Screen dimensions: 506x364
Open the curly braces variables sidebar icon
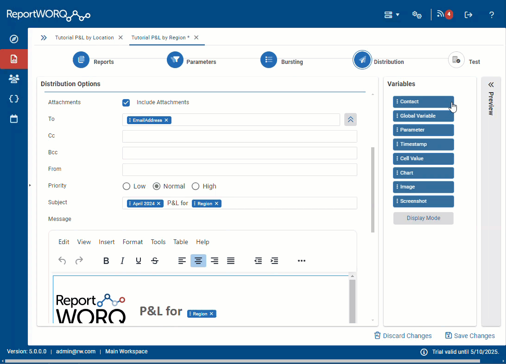14,99
